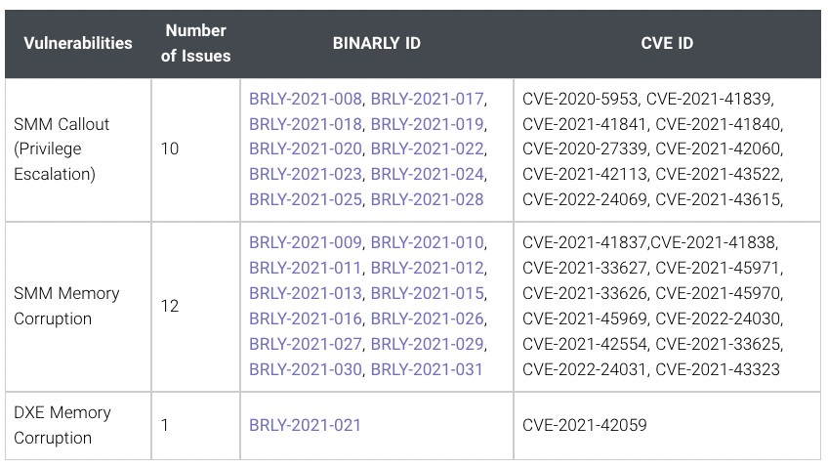This screenshot has width=828, height=467.
Task: Click the BRLY-2021-018 link
Action: point(305,124)
